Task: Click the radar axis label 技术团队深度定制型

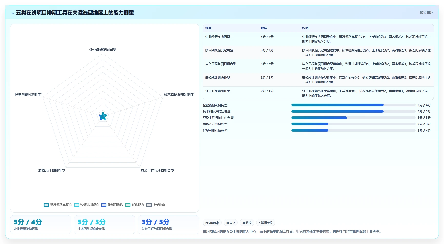Action: [x=179, y=94]
